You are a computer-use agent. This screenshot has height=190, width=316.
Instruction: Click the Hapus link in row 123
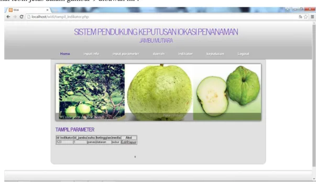pos(132,142)
